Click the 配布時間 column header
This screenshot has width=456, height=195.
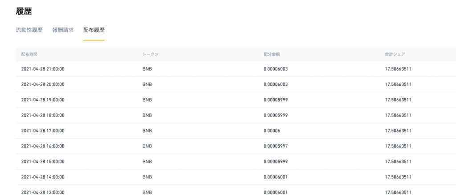(x=29, y=54)
